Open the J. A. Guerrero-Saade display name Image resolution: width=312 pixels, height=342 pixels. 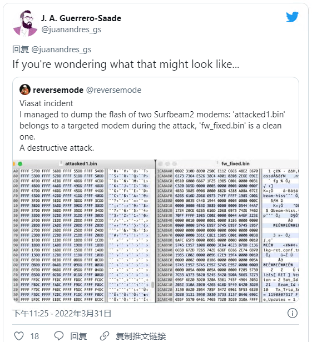(81, 18)
